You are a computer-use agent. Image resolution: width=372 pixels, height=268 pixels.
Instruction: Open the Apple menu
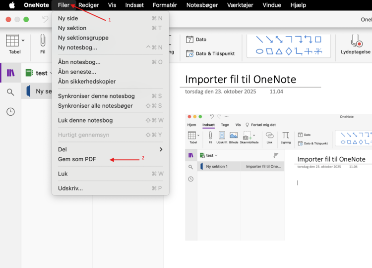(x=12, y=5)
